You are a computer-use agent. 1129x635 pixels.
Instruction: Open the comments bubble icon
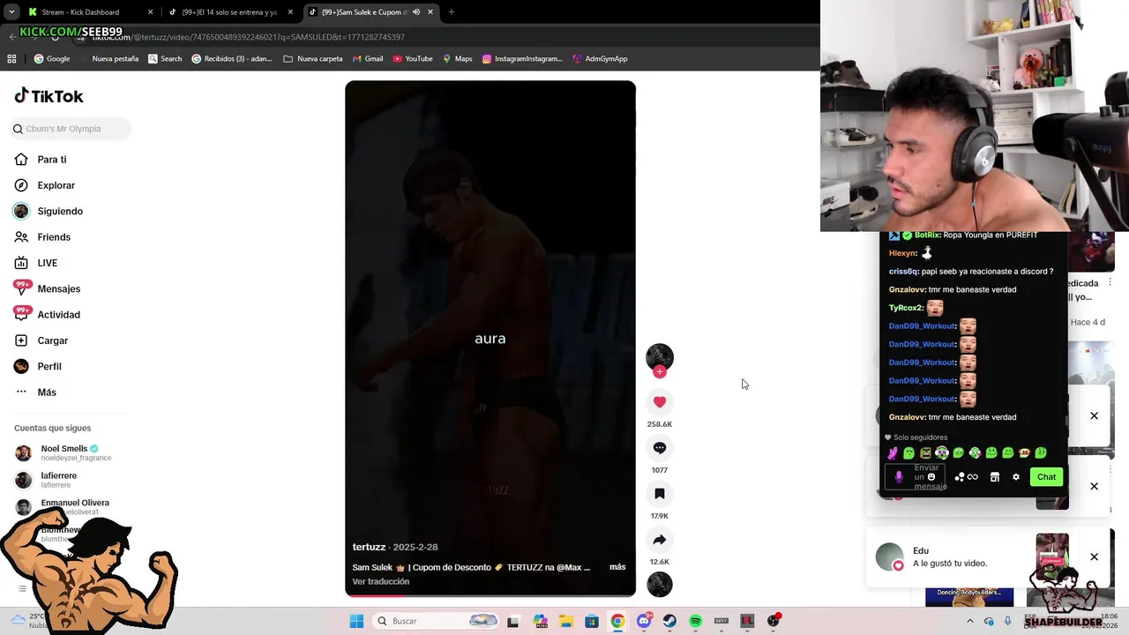[660, 448]
